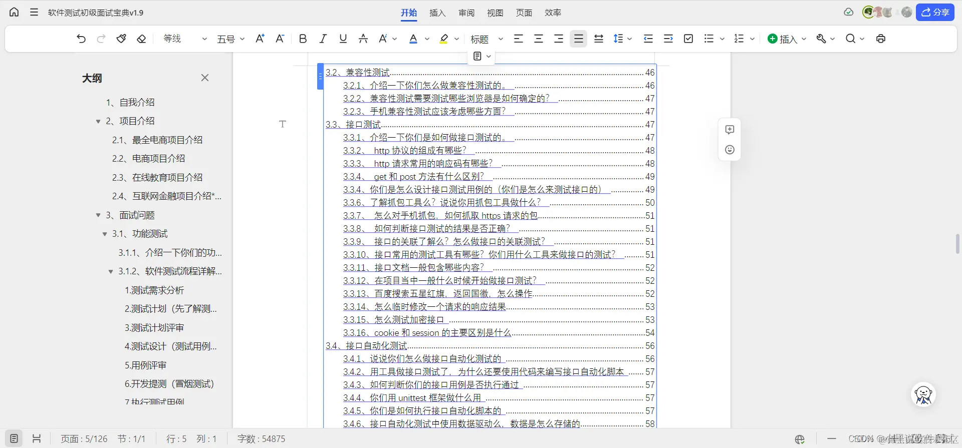This screenshot has height=448, width=962.
Task: Collapse the 3.1.2、软件测试流程详解 node
Action: [111, 272]
